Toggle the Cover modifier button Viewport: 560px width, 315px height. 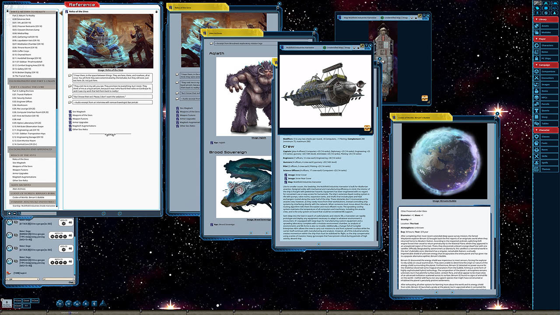(26, 301)
